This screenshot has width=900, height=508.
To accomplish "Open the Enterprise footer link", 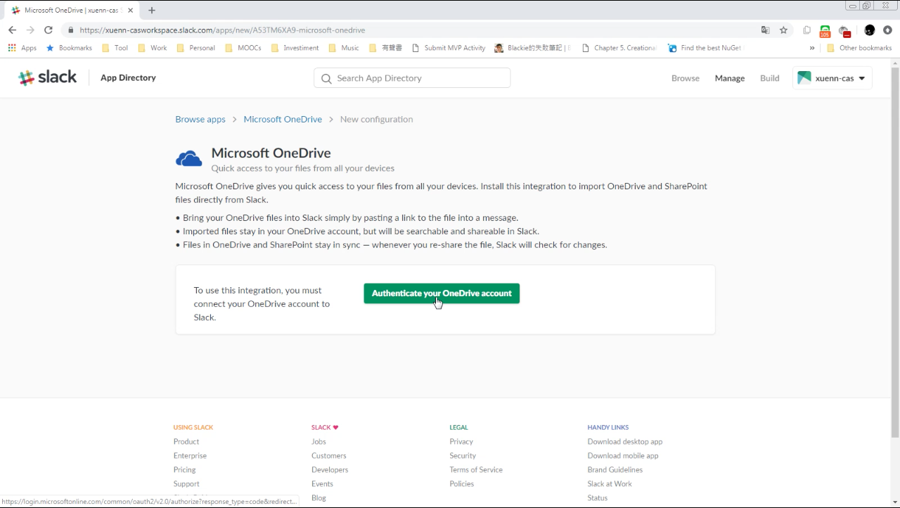I will click(190, 455).
